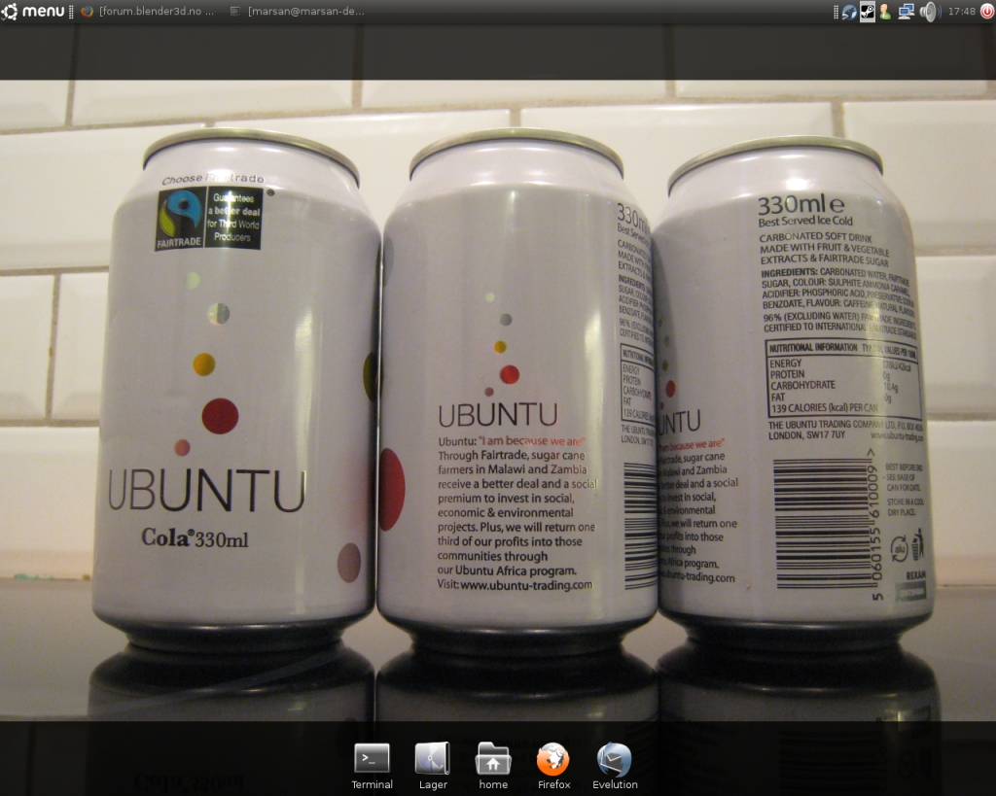The width and height of the screenshot is (996, 796).
Task: Open the volume speaker control
Action: [929, 12]
